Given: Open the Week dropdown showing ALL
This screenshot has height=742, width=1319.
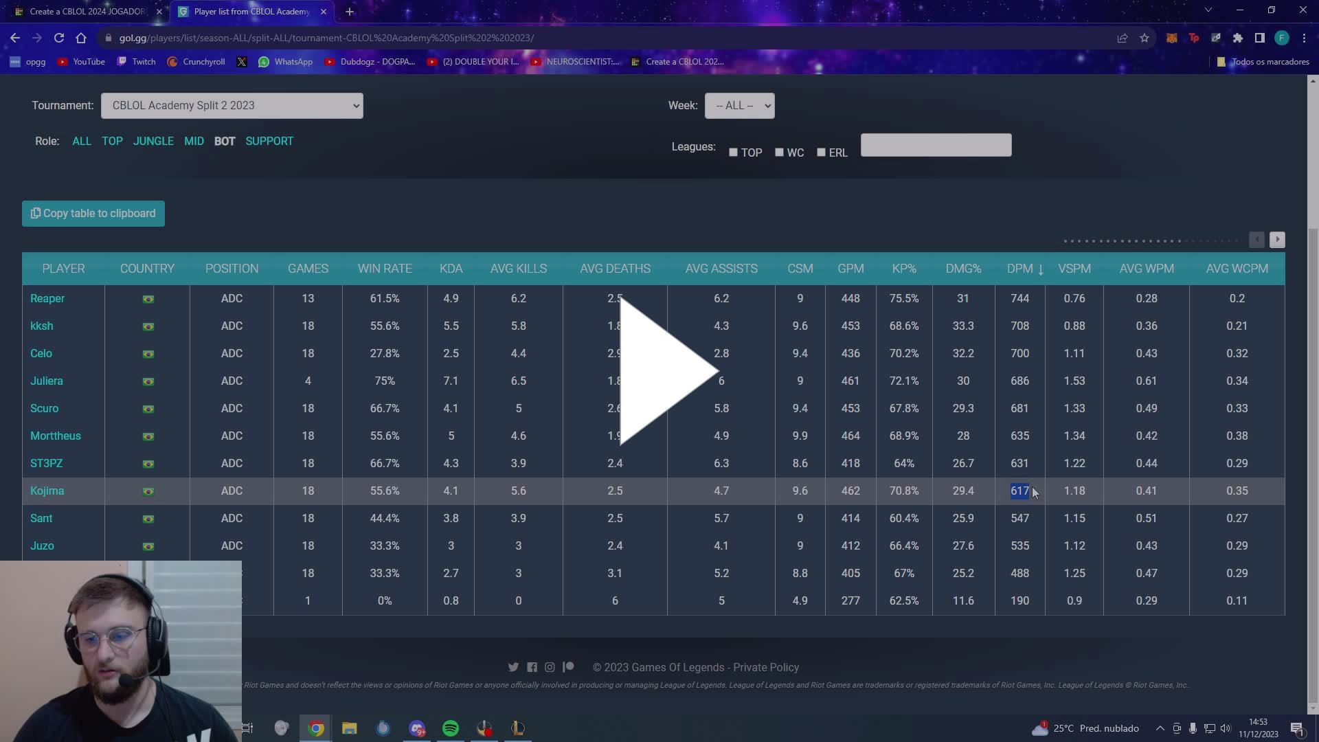Looking at the screenshot, I should (x=739, y=105).
